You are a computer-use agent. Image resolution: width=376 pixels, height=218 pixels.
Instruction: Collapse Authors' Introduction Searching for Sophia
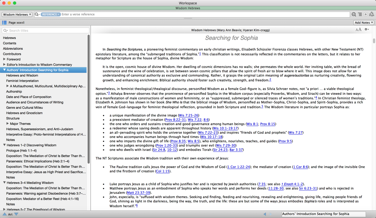(4, 70)
